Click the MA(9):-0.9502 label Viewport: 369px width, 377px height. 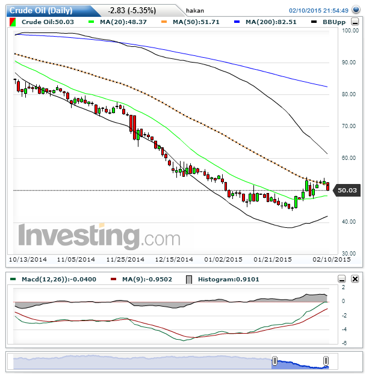click(x=147, y=280)
